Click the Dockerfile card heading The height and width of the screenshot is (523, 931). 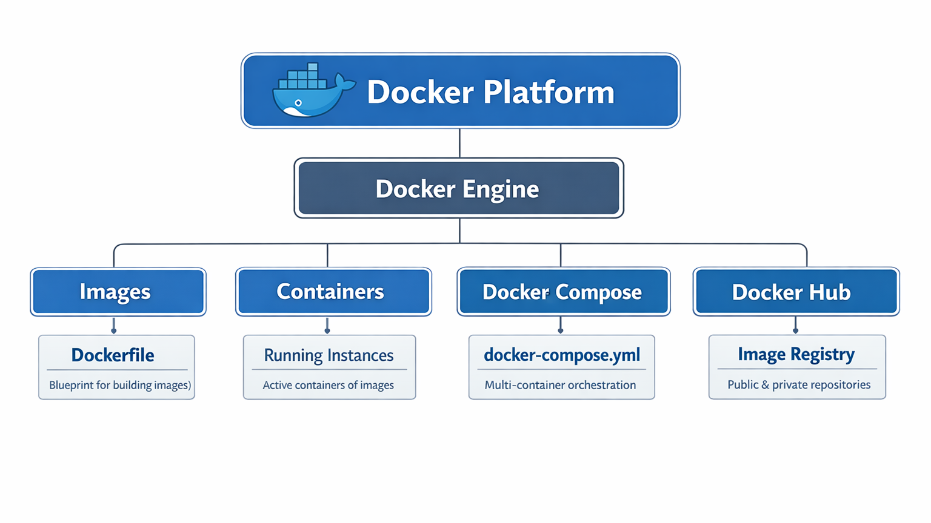click(113, 355)
